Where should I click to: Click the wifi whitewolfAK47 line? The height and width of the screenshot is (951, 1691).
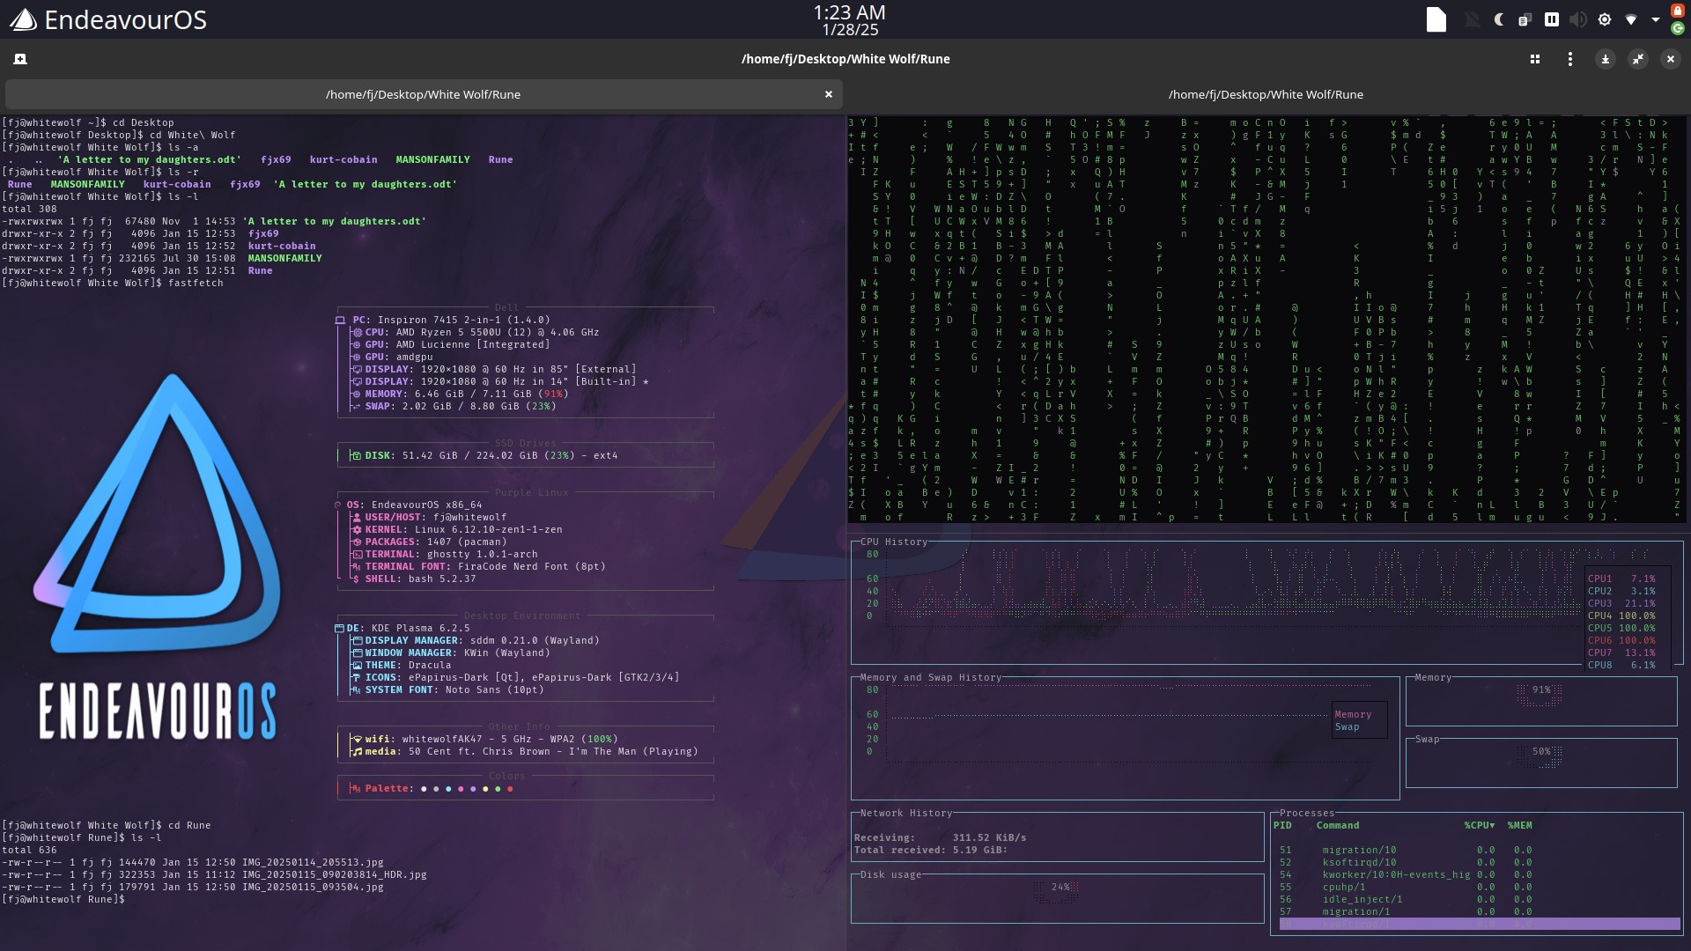point(484,739)
